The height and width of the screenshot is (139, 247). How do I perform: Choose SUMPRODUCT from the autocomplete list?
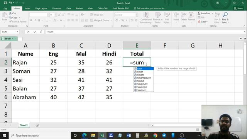coord(143,78)
